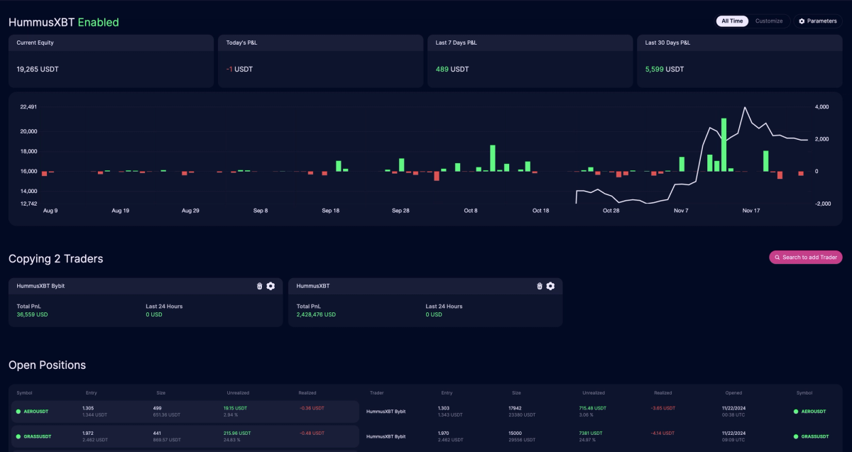Click the Total PnL value 2,428,476 USD

click(317, 314)
